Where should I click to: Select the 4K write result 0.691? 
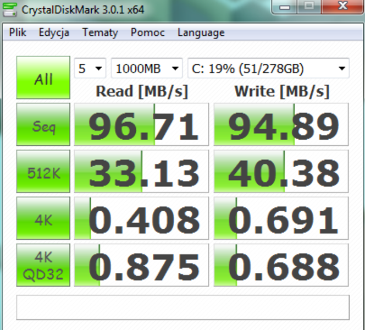pos(281,218)
